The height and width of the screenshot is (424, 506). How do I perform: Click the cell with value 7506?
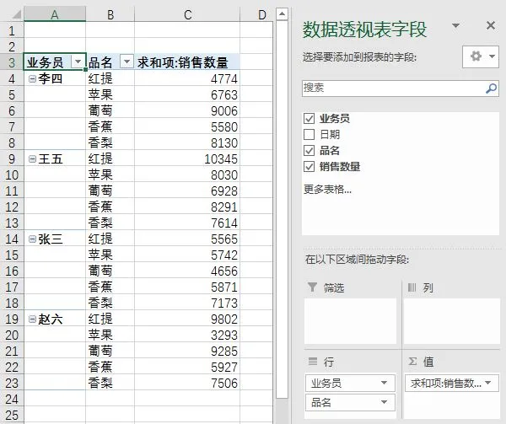tap(187, 383)
